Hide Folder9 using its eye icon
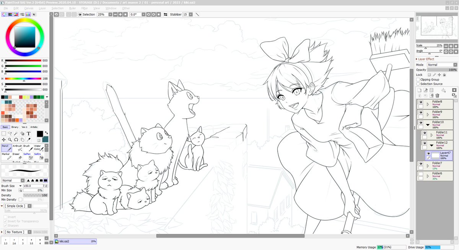459x250 pixels. tap(420, 113)
